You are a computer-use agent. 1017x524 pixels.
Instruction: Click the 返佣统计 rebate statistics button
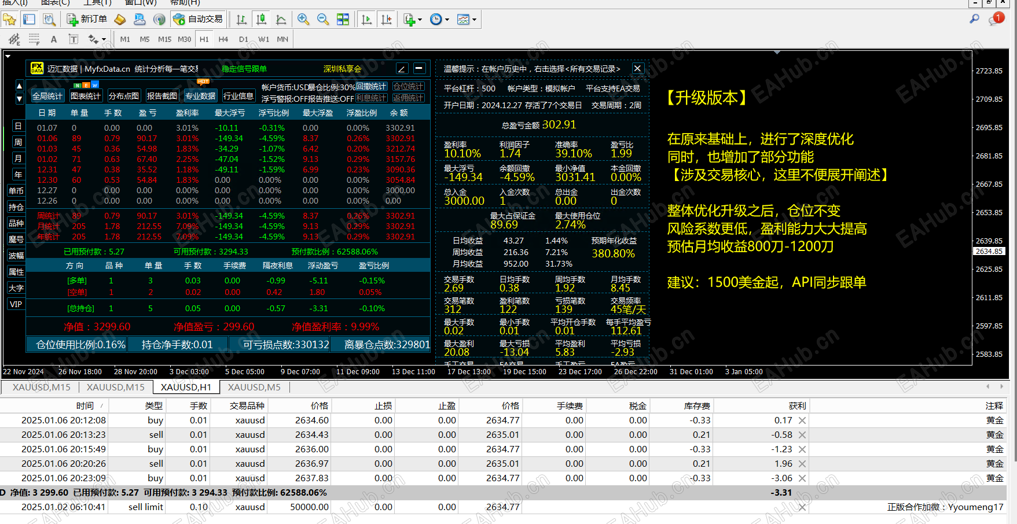[x=409, y=98]
